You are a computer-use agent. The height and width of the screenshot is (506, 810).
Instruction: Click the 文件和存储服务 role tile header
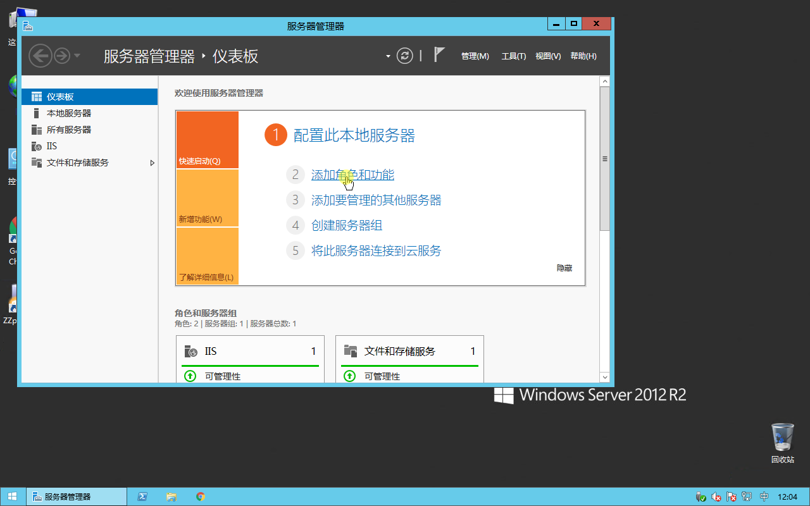(409, 351)
